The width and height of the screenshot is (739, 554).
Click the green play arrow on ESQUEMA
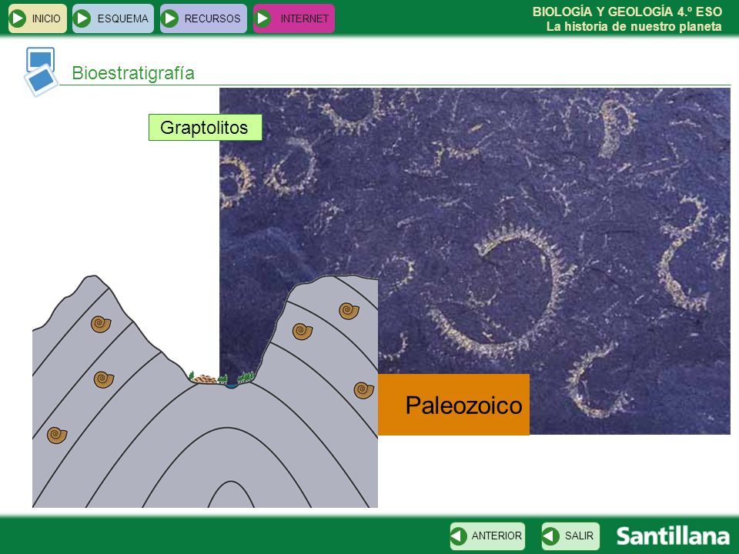pyautogui.click(x=82, y=18)
